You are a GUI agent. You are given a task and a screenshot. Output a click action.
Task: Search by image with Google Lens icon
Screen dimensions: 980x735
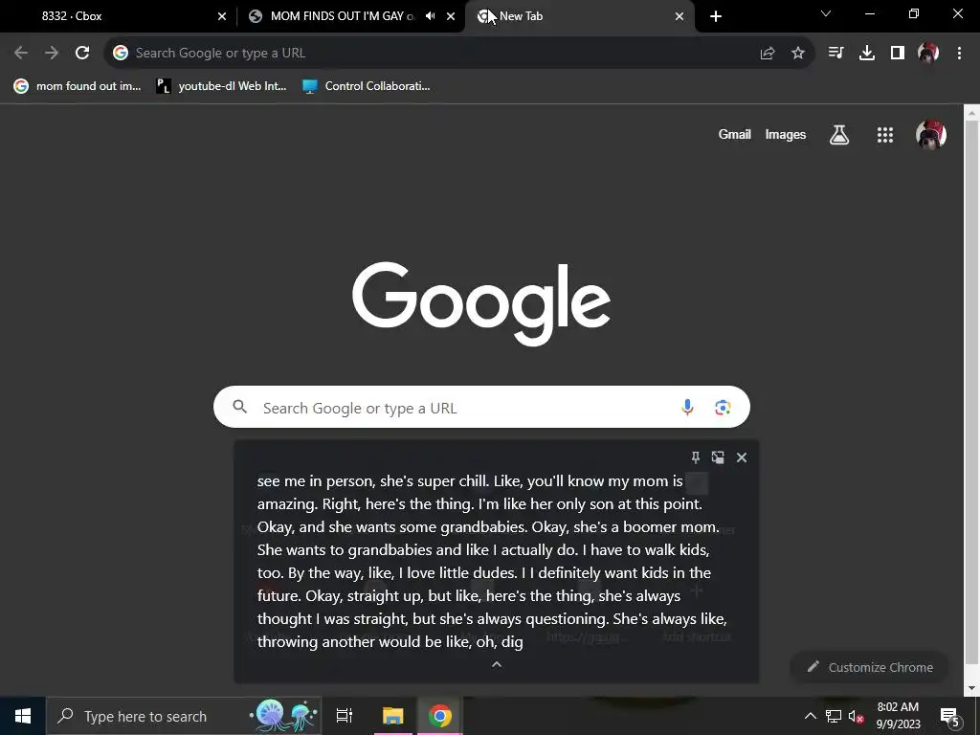723,408
